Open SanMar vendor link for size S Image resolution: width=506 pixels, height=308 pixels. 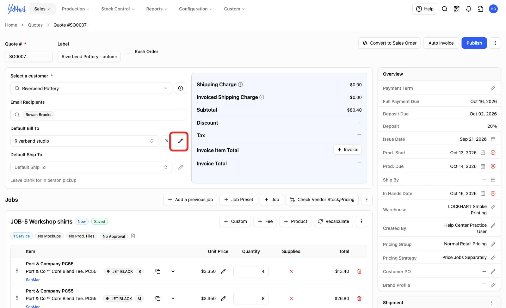click(x=33, y=280)
